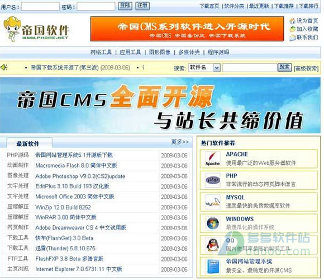This screenshot has height=280, width=324.
Task: Open WinZip 12.0 Build 8252
Action: point(63,207)
